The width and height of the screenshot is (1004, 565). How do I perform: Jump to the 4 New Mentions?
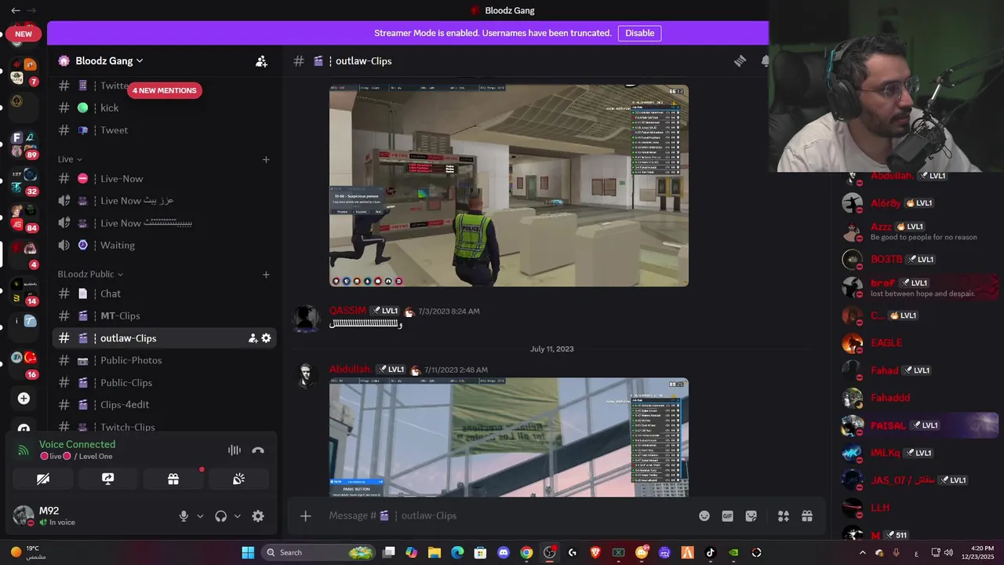coord(165,90)
